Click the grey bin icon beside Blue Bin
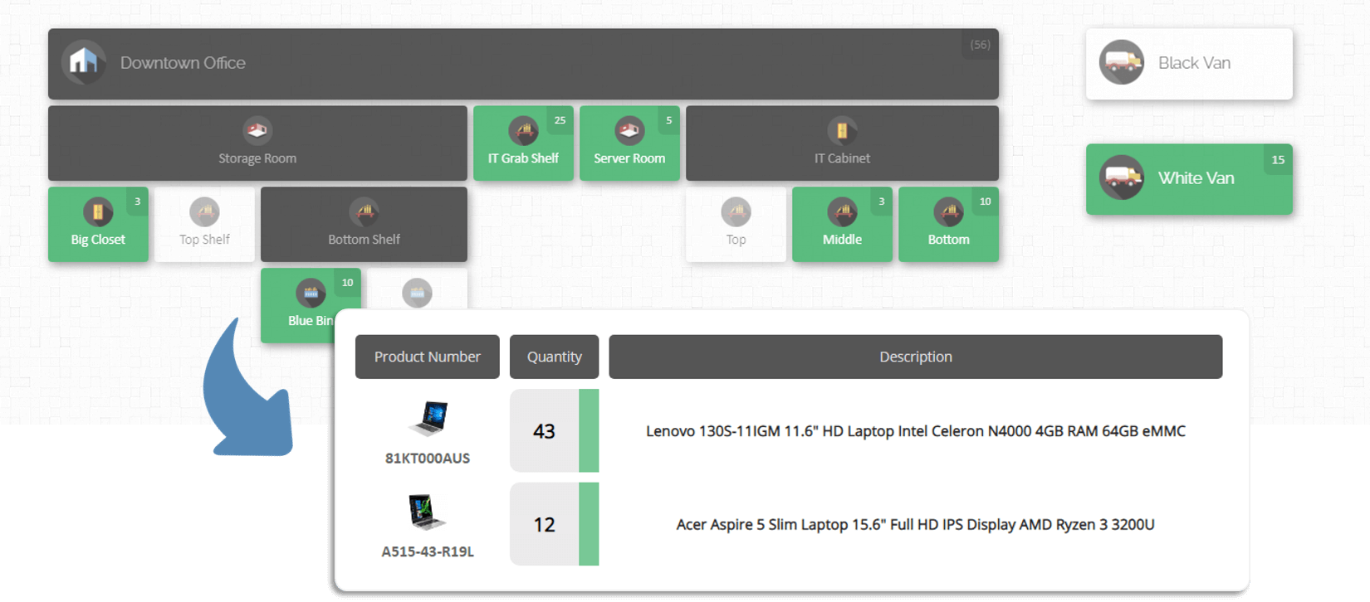The width and height of the screenshot is (1370, 602). pyautogui.click(x=417, y=293)
